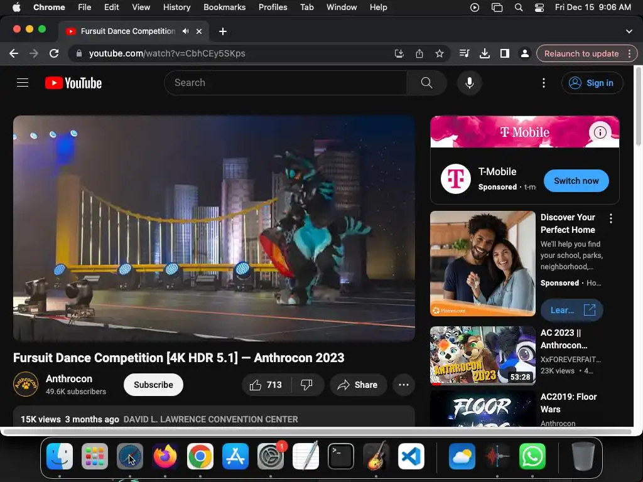The width and height of the screenshot is (643, 482).
Task: Open Firefox from the Dock
Action: (x=165, y=456)
